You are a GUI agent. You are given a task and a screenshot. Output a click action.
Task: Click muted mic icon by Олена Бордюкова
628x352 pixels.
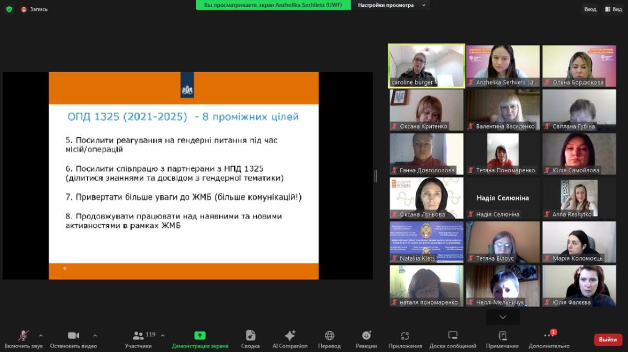[x=547, y=83]
